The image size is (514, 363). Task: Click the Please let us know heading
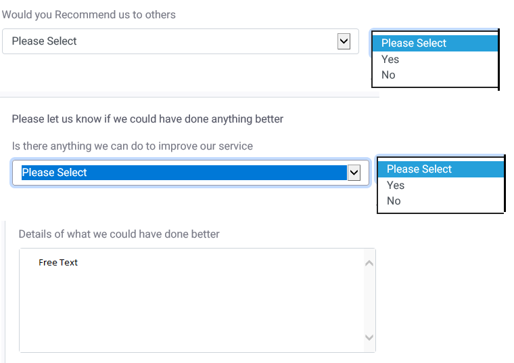[x=147, y=119]
